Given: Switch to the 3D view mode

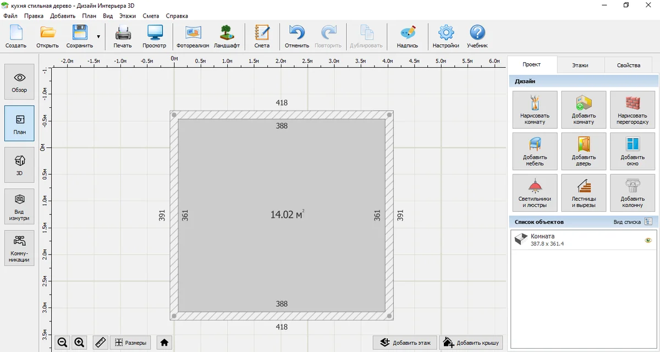Looking at the screenshot, I should tap(19, 165).
